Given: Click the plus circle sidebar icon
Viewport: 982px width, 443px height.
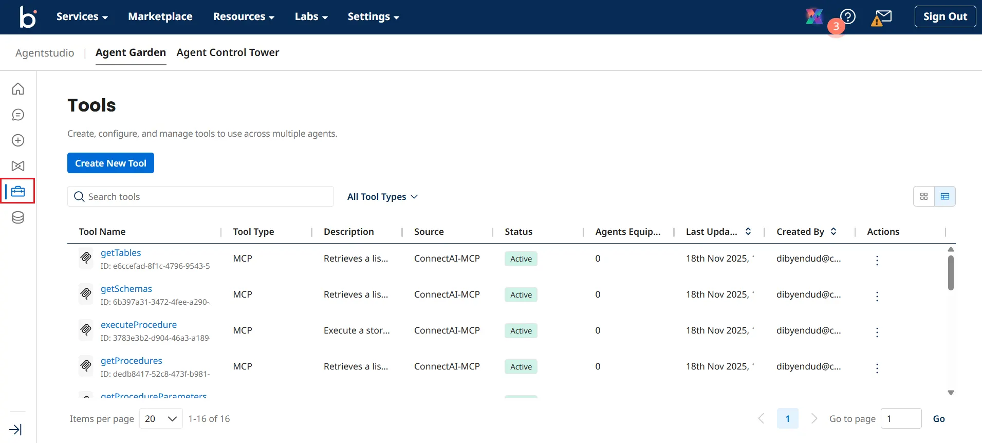Looking at the screenshot, I should [18, 140].
